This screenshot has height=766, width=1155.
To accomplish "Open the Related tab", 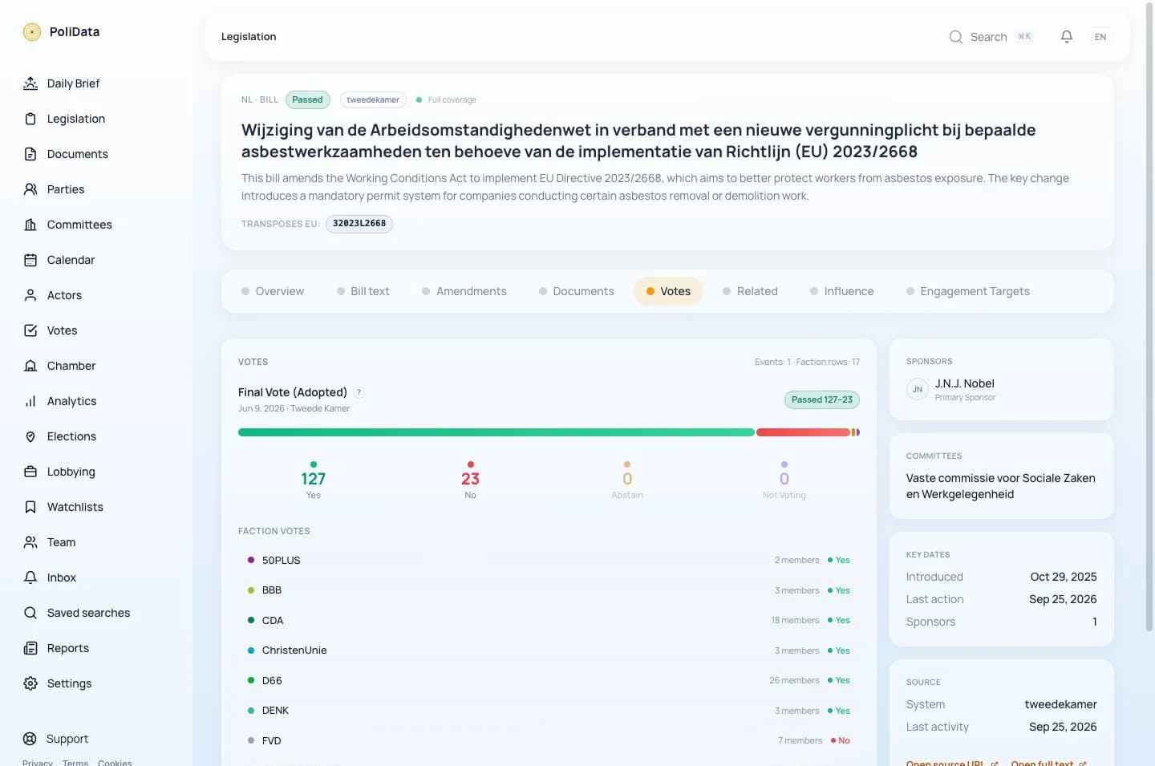I will (750, 291).
